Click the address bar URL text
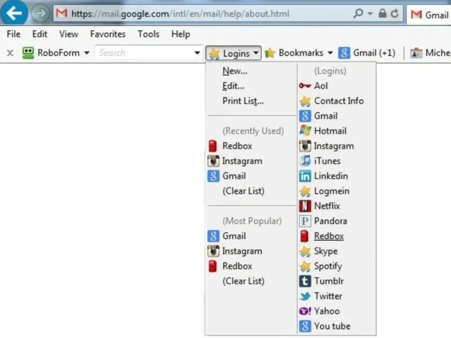Image resolution: width=451 pixels, height=338 pixels. point(180,14)
